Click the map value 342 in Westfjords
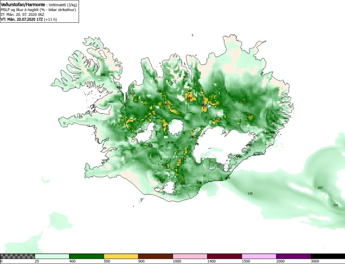This screenshot has width=345, height=264. pyautogui.click(x=103, y=75)
